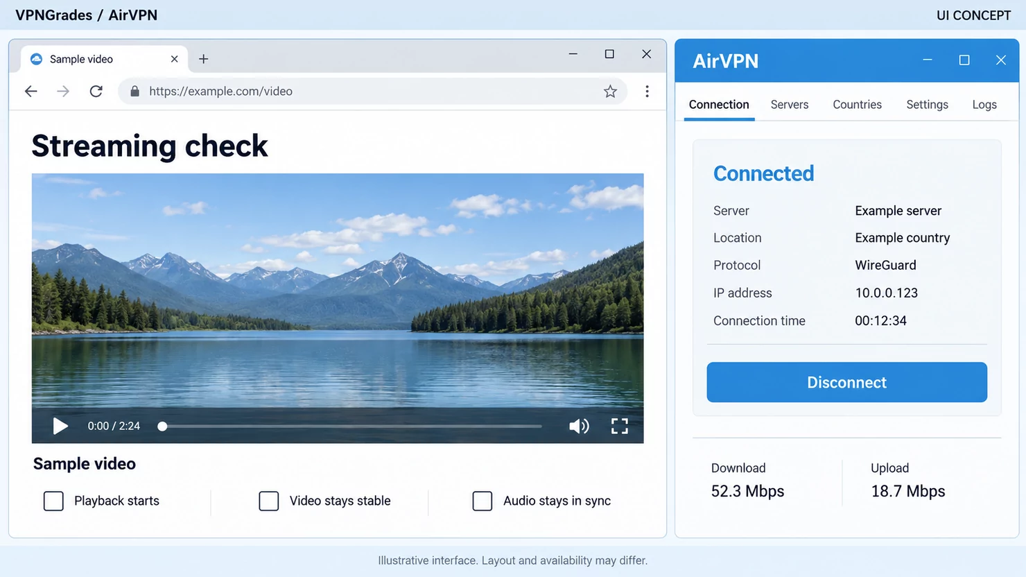Viewport: 1026px width, 577px height.
Task: Click the site lock icon
Action: (134, 92)
